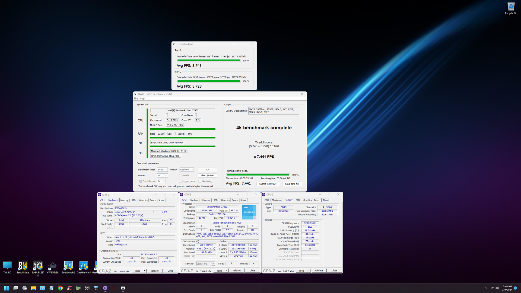Launch EVGA ELEET X1 desktop shortcut
This screenshot has width=521, height=293.
(38, 269)
